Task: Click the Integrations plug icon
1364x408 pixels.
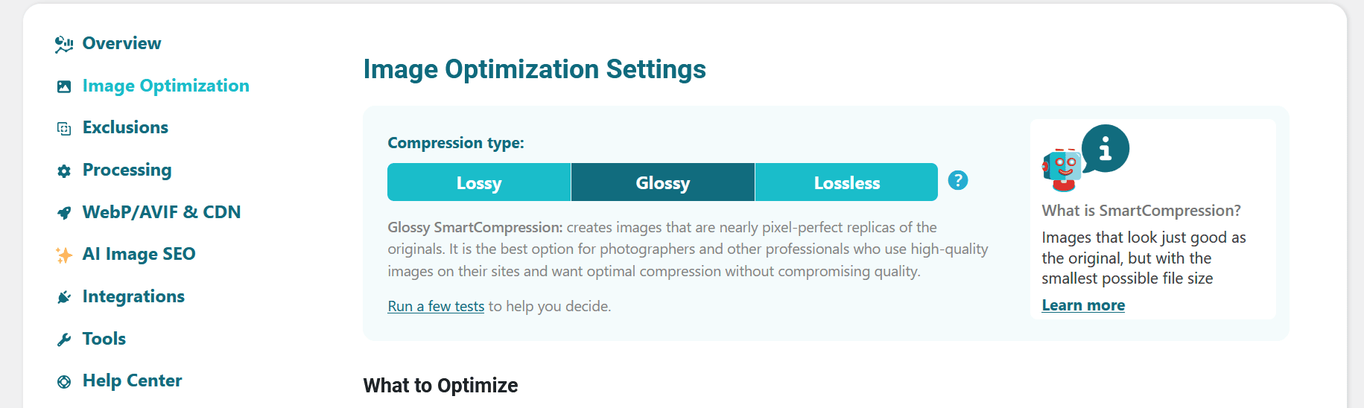Action: pos(64,297)
